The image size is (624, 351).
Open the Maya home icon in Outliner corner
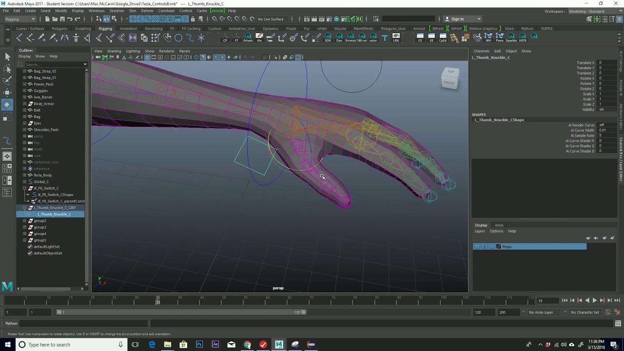coord(7,286)
